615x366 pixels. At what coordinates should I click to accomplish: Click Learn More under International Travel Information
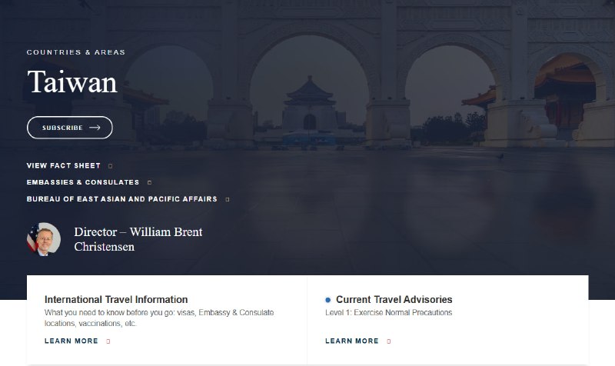[71, 341]
